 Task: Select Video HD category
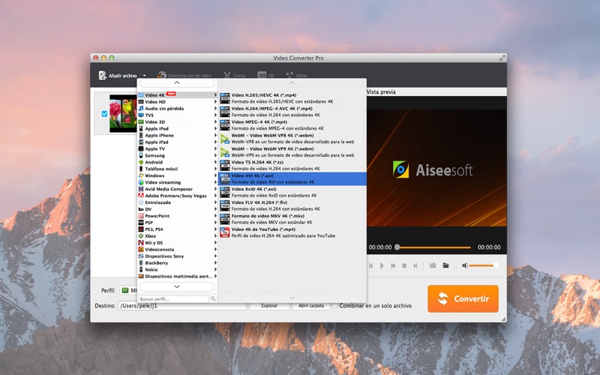pos(178,102)
